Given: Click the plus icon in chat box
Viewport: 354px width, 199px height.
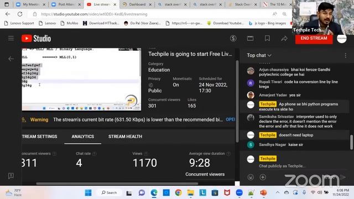Looking at the screenshot, I should tap(263, 177).
